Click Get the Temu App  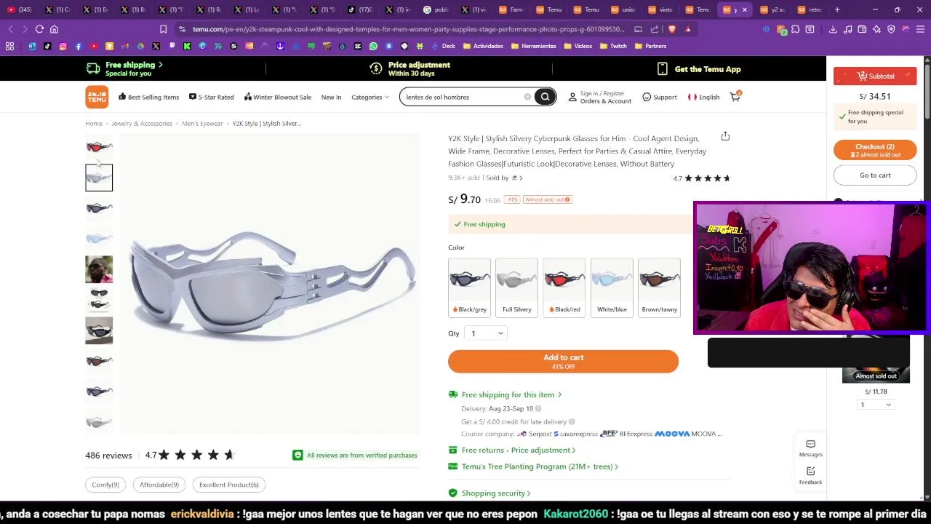click(x=699, y=69)
